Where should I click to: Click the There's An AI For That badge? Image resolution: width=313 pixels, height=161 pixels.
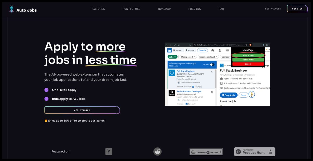click(206, 152)
